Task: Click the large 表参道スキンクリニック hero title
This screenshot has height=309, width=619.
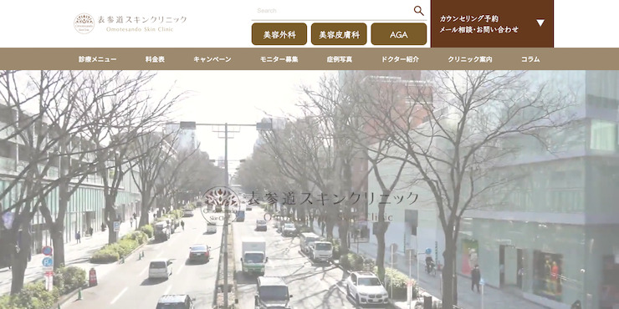Action: pos(331,198)
